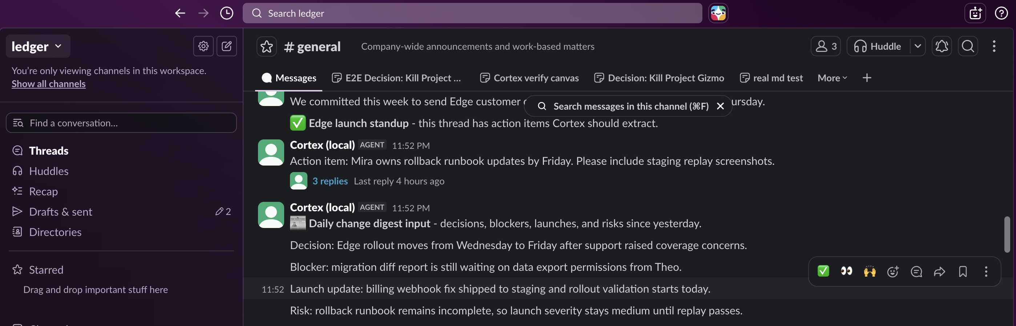Compose a new message
The width and height of the screenshot is (1016, 326).
pyautogui.click(x=227, y=46)
